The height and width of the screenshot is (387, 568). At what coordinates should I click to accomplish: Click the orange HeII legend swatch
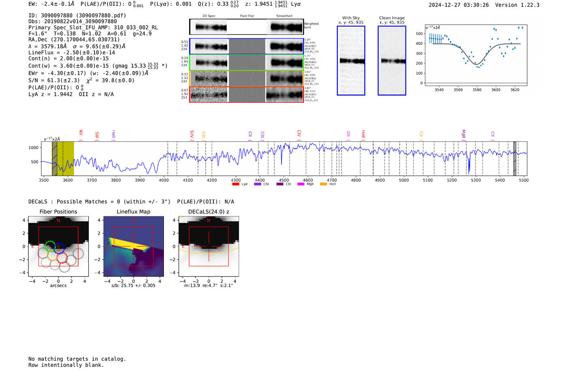pyautogui.click(x=323, y=184)
